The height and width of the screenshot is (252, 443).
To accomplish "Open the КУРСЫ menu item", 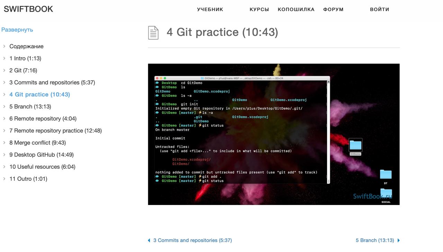I will pos(259,9).
